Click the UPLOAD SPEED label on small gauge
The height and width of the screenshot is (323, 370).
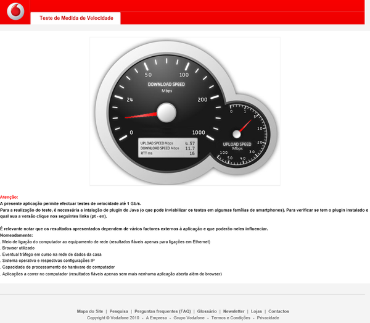[x=237, y=144]
